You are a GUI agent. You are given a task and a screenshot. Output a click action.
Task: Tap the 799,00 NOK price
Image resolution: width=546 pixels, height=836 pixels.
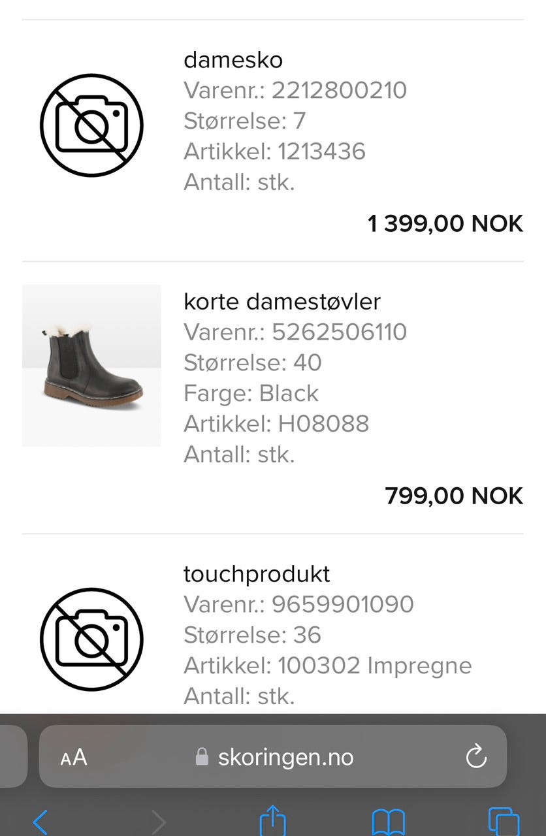[454, 496]
